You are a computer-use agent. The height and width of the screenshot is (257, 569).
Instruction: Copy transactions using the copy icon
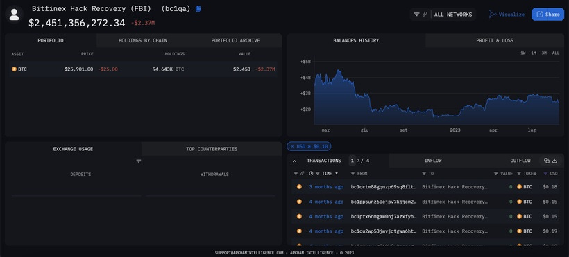546,161
